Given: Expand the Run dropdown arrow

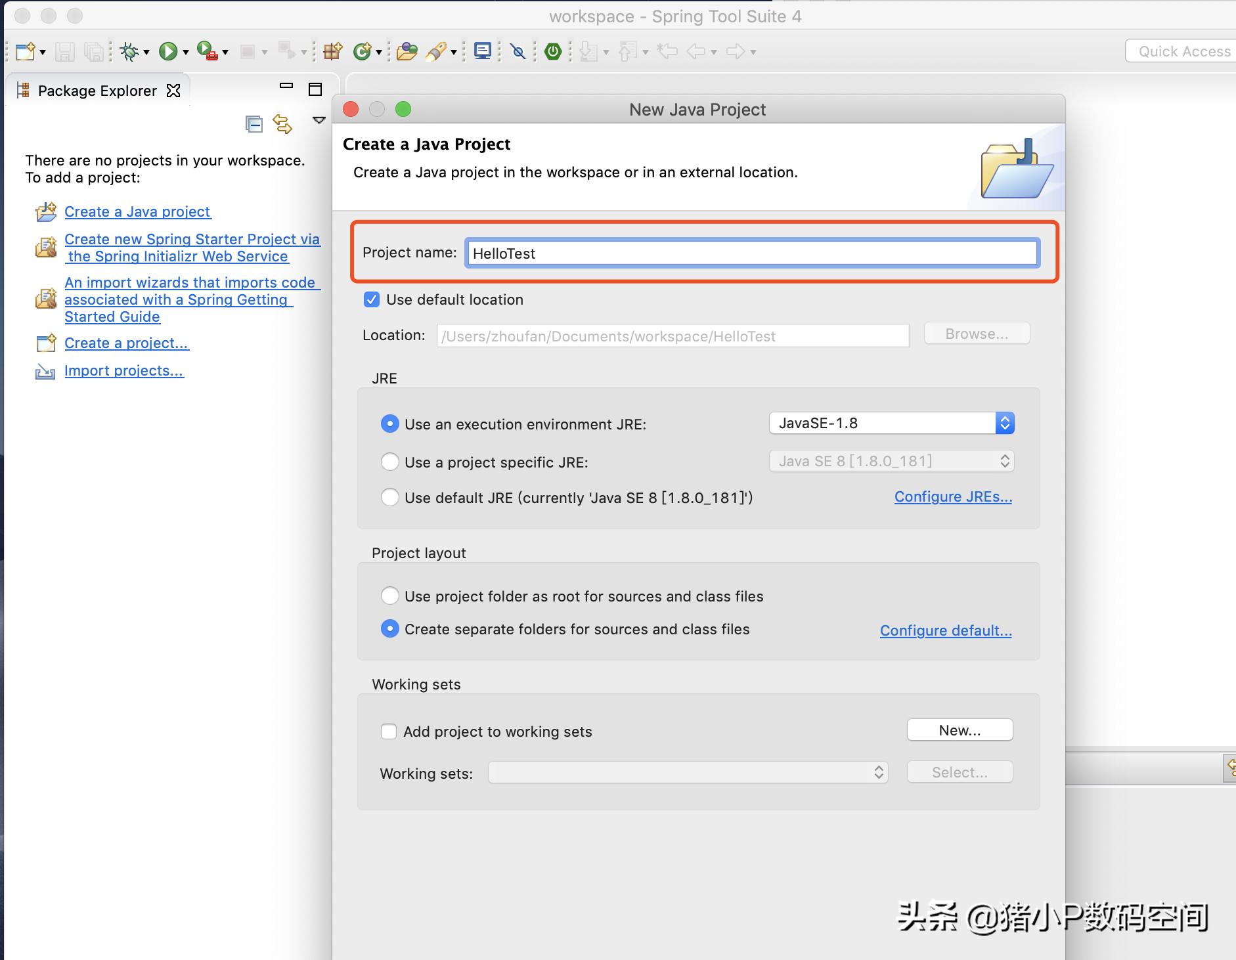Looking at the screenshot, I should [185, 53].
